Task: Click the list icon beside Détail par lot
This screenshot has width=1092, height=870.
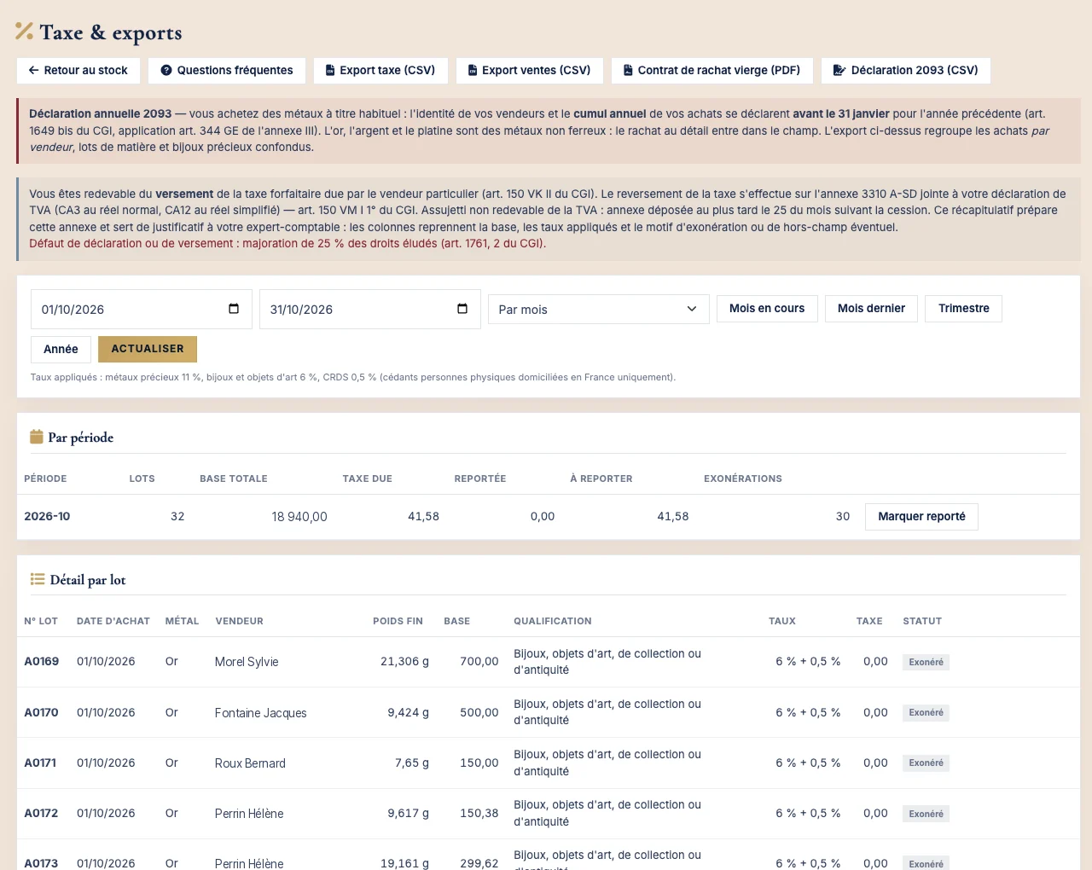Action: pyautogui.click(x=38, y=579)
